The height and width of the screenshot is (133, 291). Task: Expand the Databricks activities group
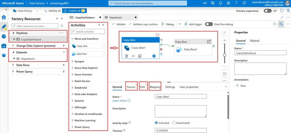[x=72, y=87]
